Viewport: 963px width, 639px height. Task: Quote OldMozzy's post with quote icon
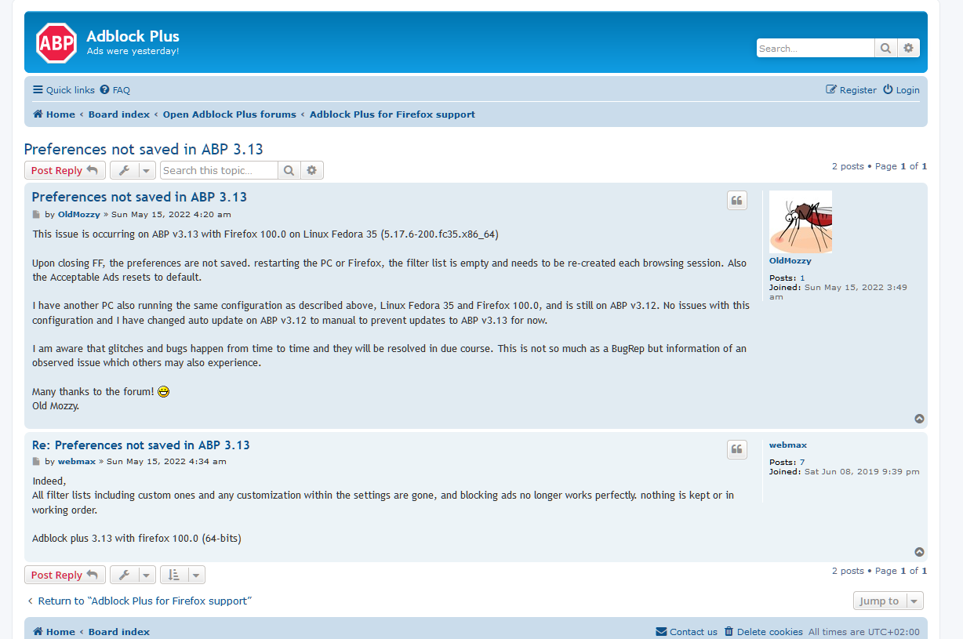click(x=737, y=201)
